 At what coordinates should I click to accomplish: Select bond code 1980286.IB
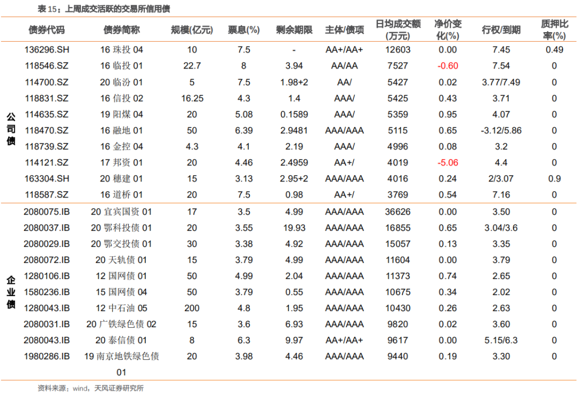pos(47,357)
